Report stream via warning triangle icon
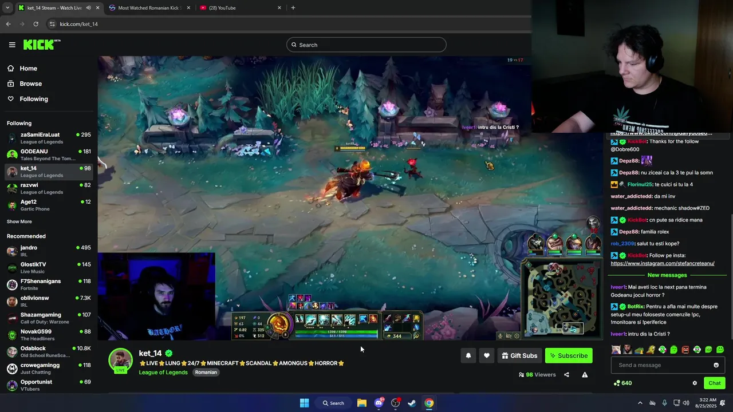 pos(585,375)
